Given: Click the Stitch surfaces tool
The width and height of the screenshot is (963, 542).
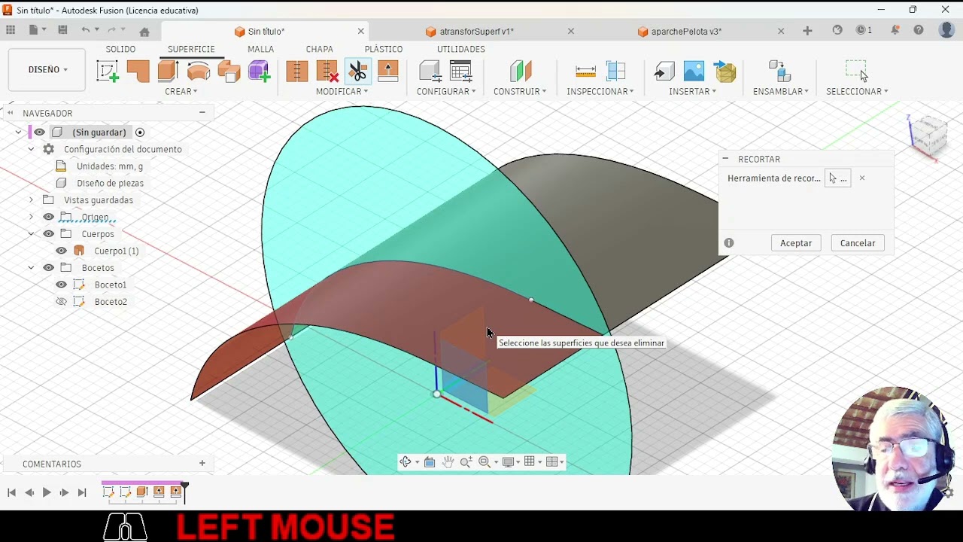Looking at the screenshot, I should click(297, 72).
